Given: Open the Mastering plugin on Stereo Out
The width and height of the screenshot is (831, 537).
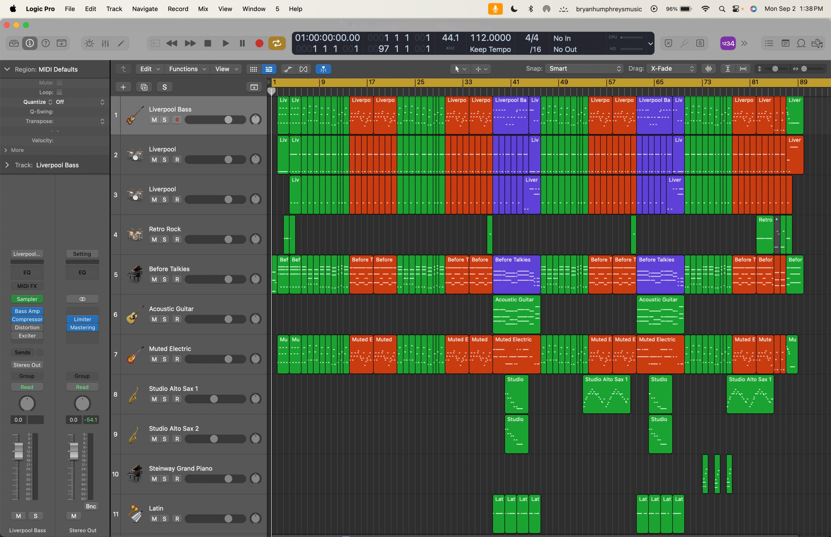Looking at the screenshot, I should (x=82, y=327).
